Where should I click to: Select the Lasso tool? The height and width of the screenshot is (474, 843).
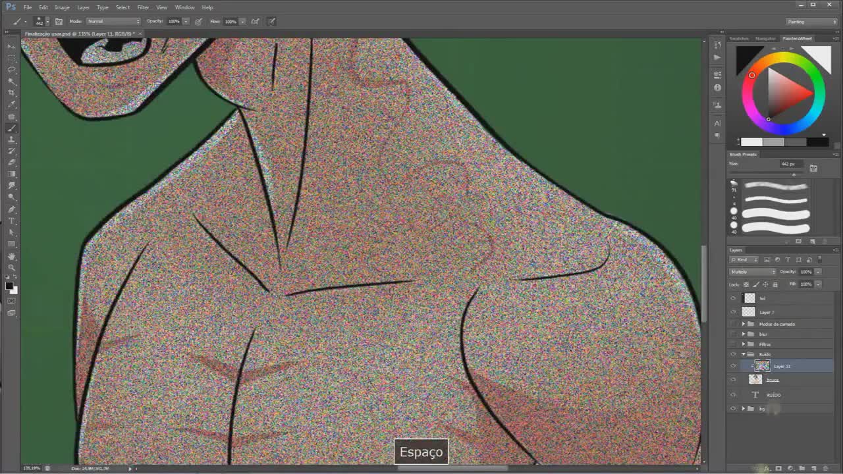coord(12,70)
